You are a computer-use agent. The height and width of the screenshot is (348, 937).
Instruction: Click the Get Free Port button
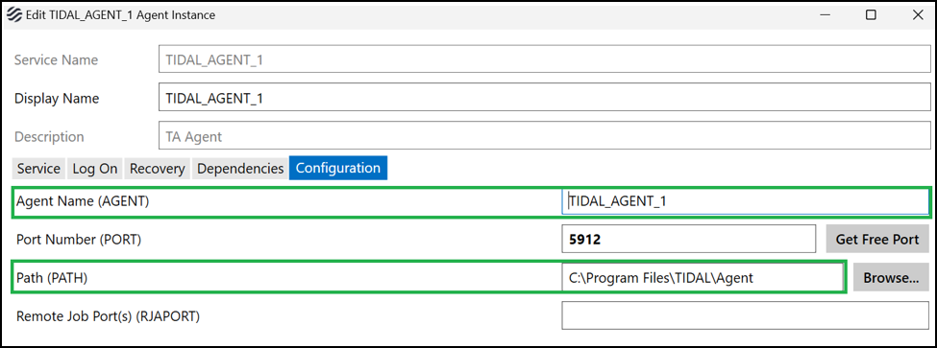click(x=877, y=240)
